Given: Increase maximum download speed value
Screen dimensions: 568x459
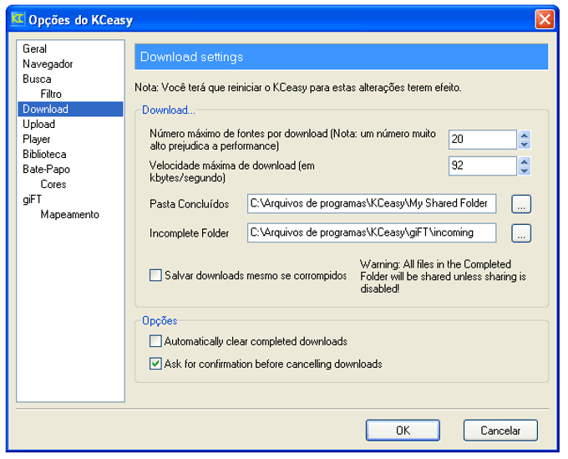Looking at the screenshot, I should (525, 161).
